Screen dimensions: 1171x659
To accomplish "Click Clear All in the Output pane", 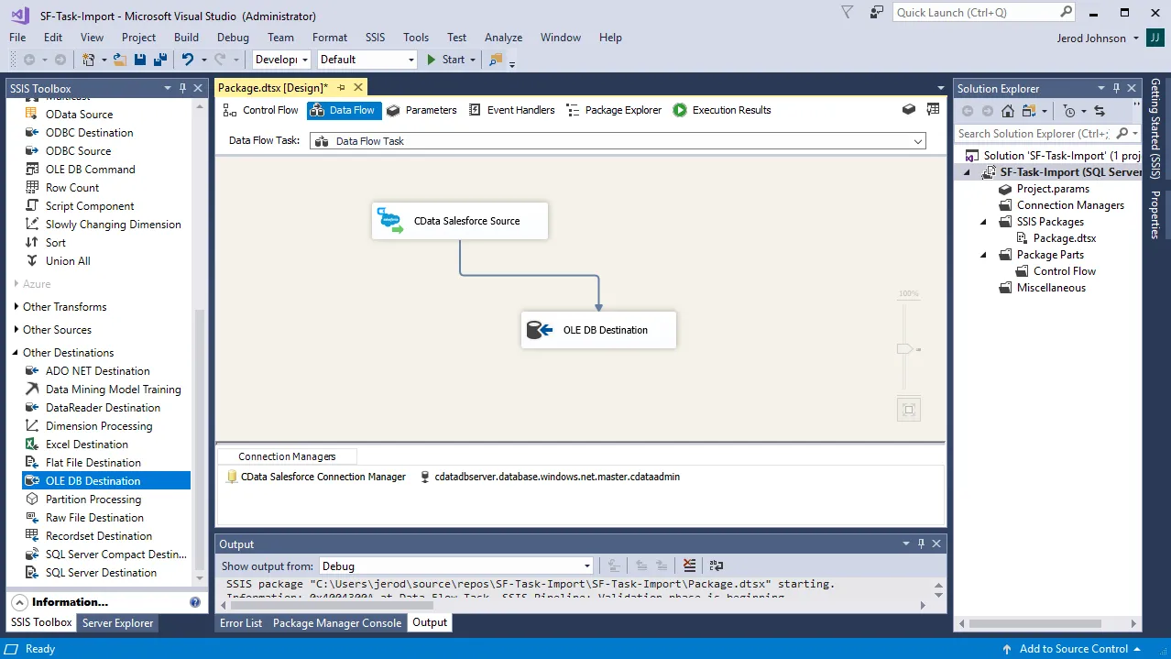I will click(689, 566).
